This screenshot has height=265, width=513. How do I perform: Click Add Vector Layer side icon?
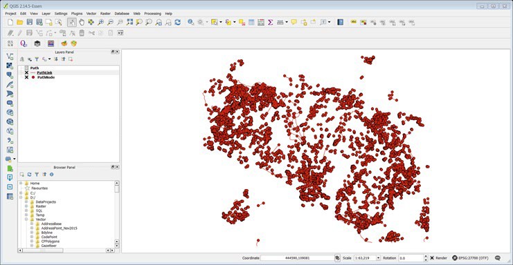click(x=10, y=56)
